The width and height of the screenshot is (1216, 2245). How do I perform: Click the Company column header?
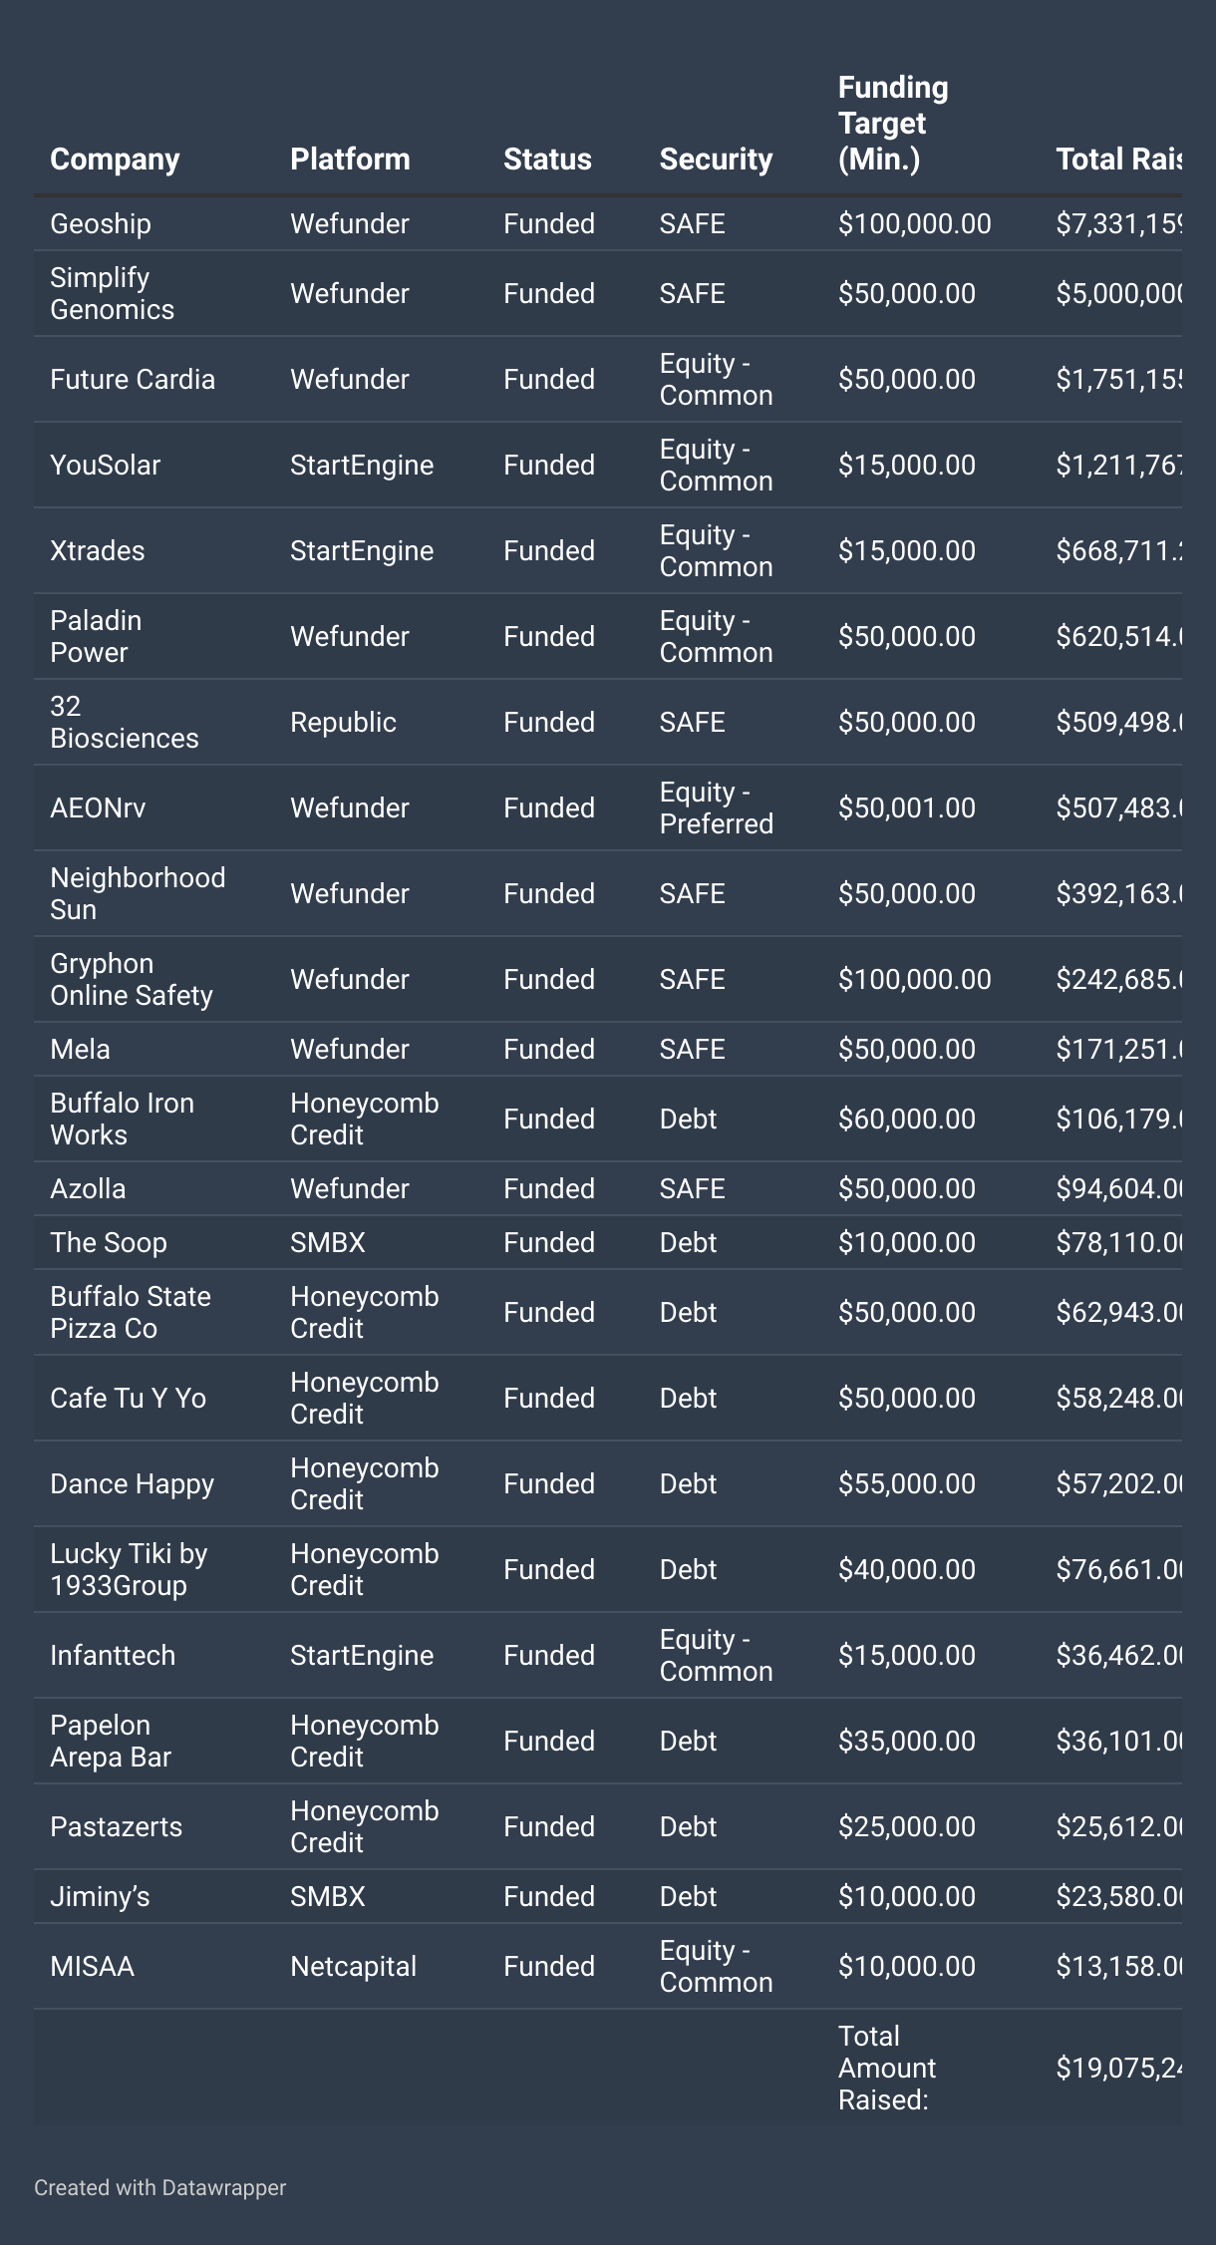pos(115,159)
